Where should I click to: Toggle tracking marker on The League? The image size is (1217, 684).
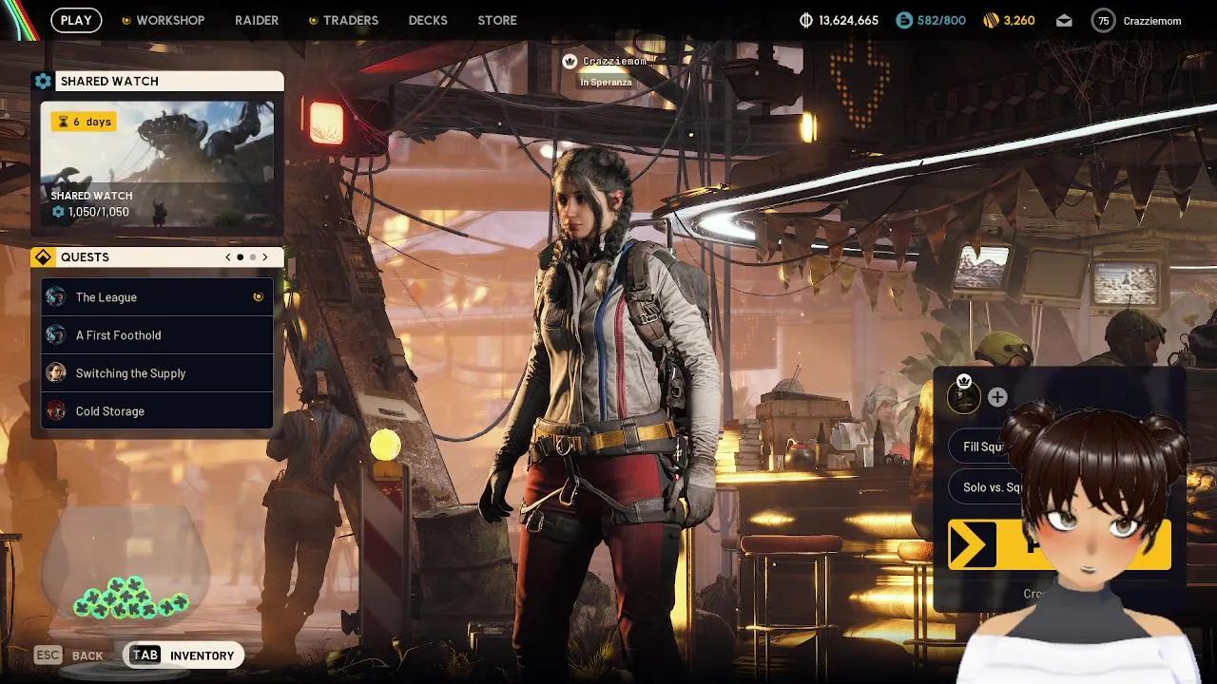click(x=258, y=297)
